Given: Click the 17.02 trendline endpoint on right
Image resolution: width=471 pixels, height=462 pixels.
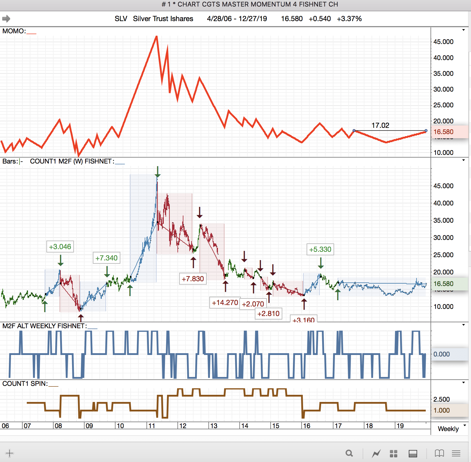Looking at the screenshot, I should point(426,131).
